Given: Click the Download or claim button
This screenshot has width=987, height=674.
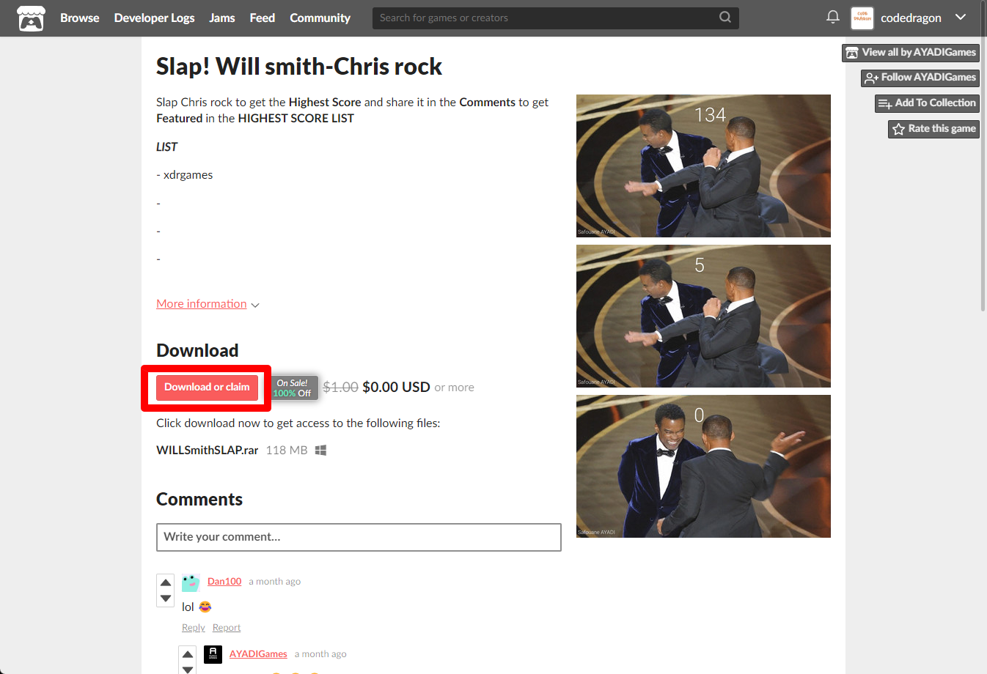Looking at the screenshot, I should pyautogui.click(x=207, y=388).
